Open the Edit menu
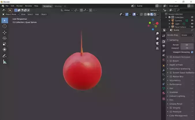 [12, 6]
